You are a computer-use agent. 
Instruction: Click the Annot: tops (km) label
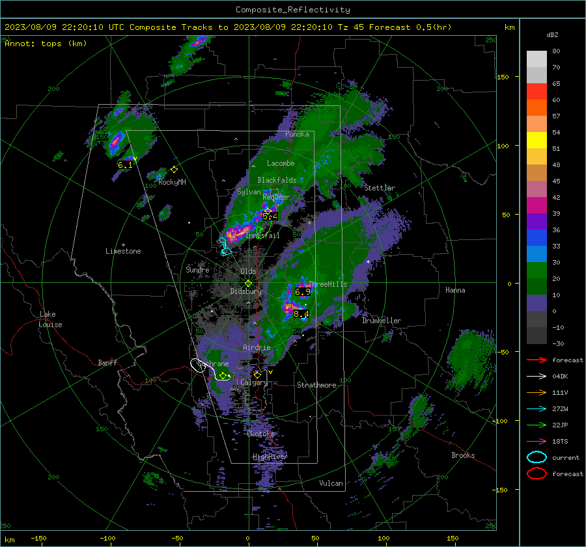coord(46,44)
